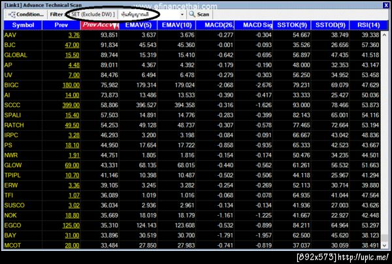The width and height of the screenshot is (392, 264).
Task: Click PrevAccV value 93,851
Action: [109, 35]
